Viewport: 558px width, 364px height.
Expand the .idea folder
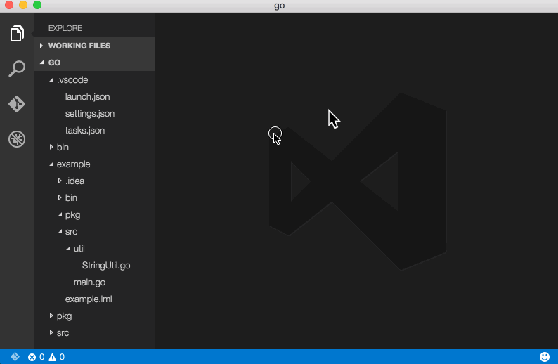click(60, 181)
